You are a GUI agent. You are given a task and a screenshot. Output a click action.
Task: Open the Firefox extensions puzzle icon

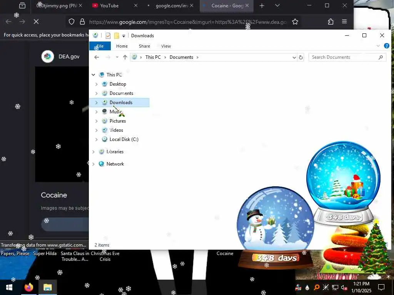pyautogui.click(x=331, y=22)
